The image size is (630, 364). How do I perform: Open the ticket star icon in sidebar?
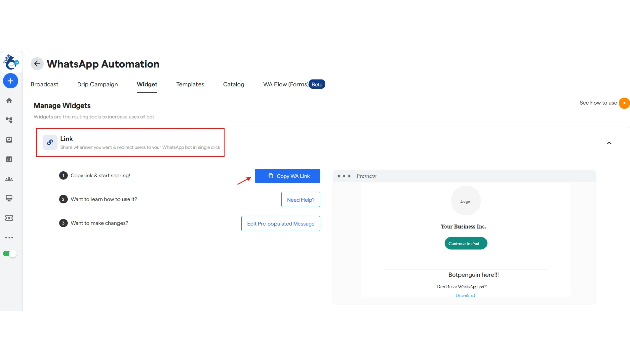pos(9,218)
